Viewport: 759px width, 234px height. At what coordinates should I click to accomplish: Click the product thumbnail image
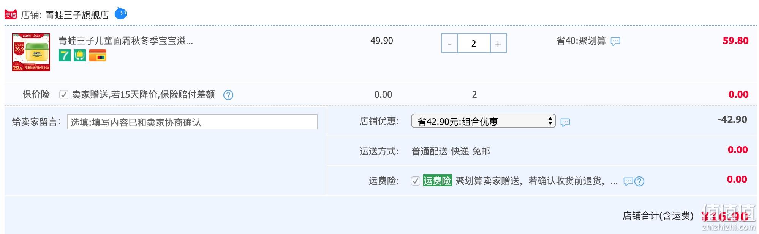click(31, 52)
